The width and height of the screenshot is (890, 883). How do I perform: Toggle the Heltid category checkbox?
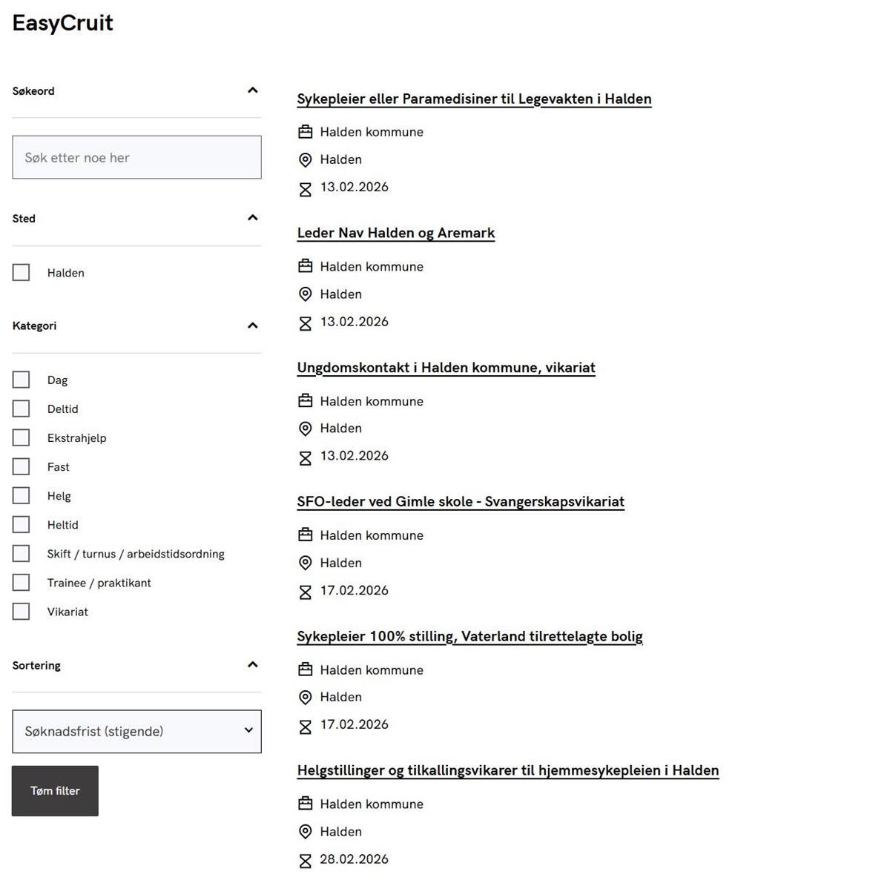22,525
